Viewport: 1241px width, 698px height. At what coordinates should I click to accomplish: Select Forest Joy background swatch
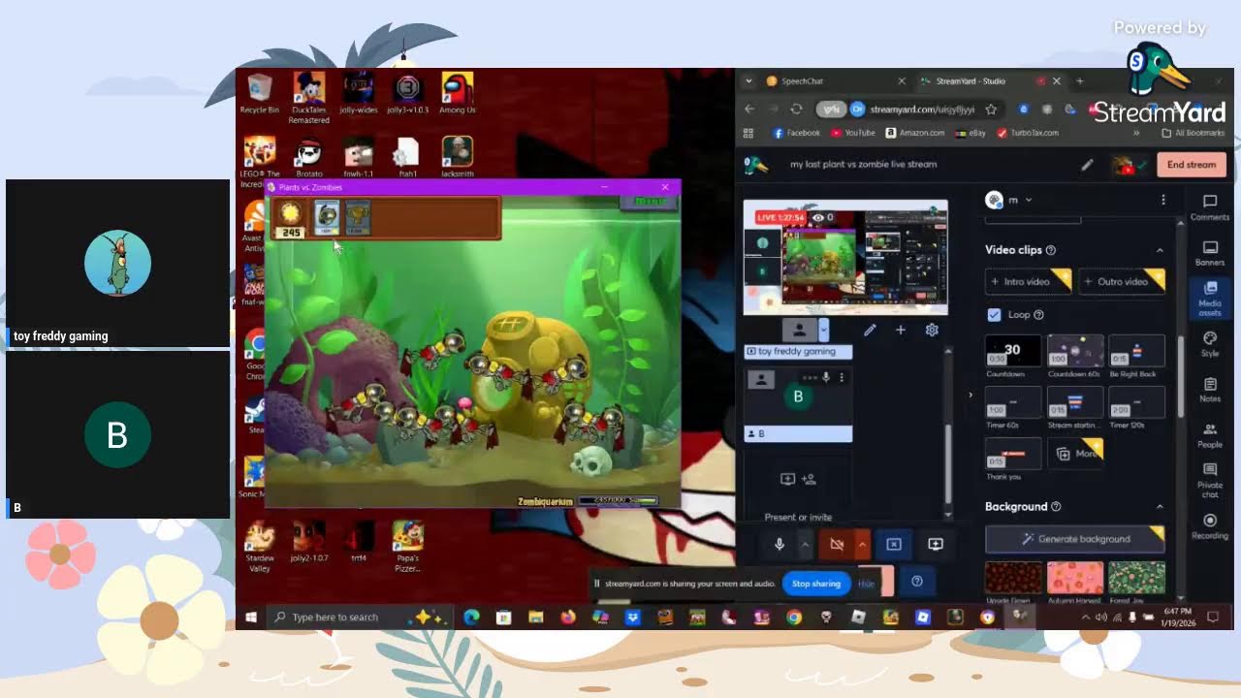click(x=1136, y=578)
